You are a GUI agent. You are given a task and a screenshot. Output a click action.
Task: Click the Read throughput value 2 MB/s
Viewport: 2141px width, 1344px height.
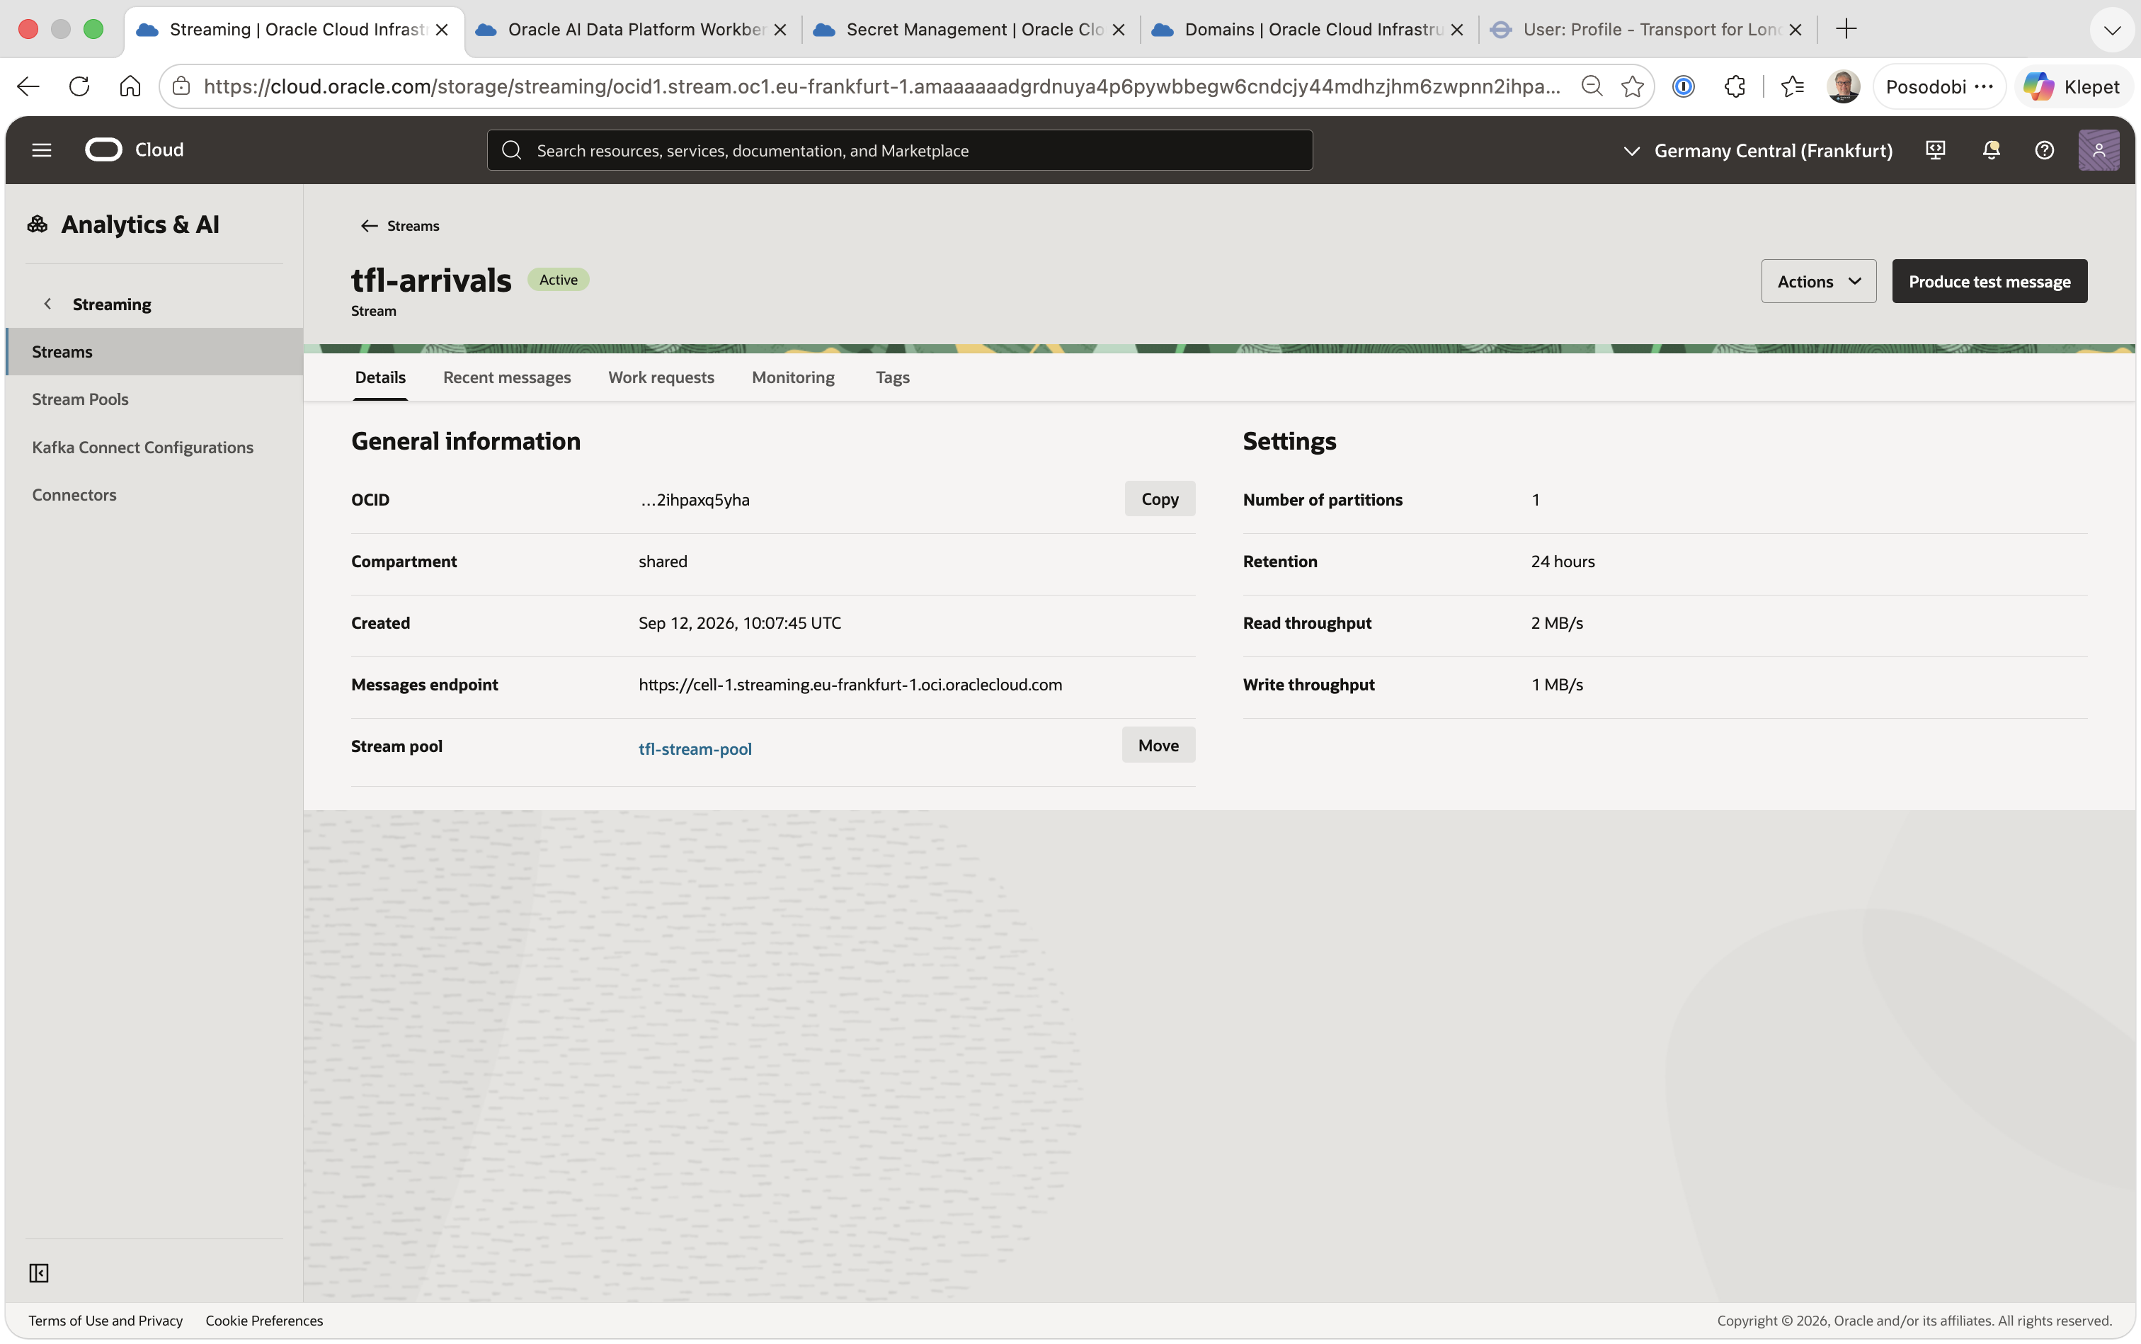click(1556, 623)
